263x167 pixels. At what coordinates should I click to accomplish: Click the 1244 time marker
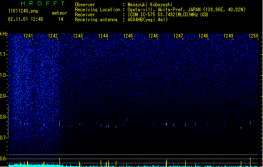click(x=103, y=36)
